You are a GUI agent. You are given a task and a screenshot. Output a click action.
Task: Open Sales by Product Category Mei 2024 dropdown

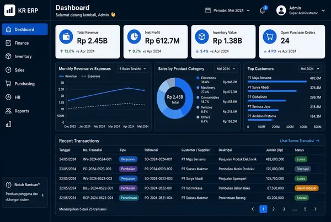[x=226, y=69]
